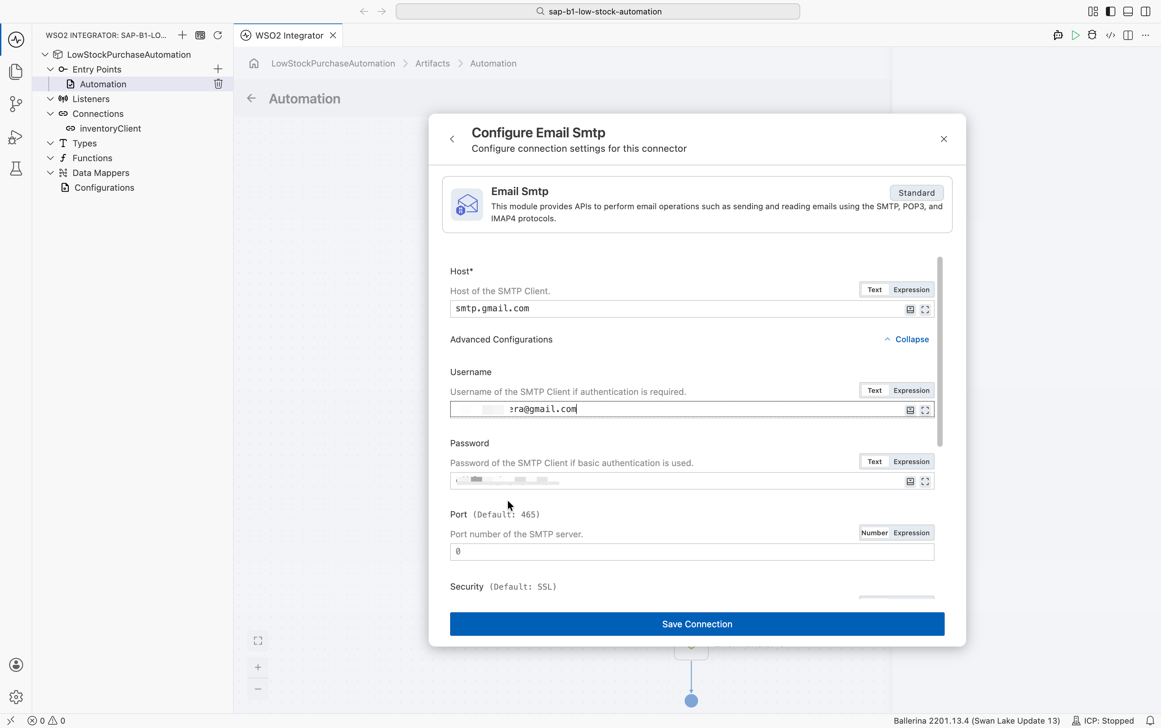Image resolution: width=1161 pixels, height=728 pixels.
Task: Show source code view icon
Action: click(1110, 35)
